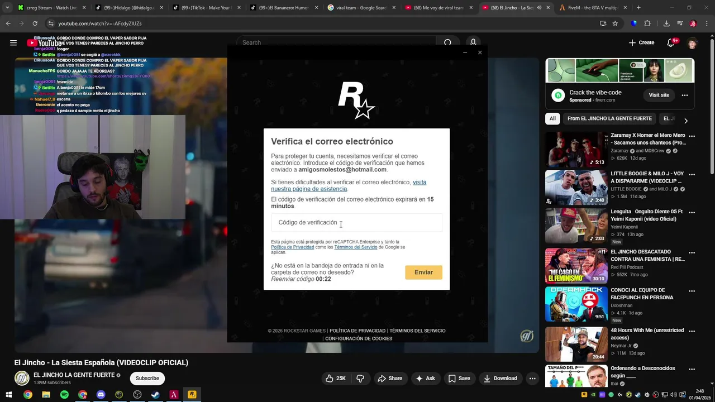
Task: Open options menu for Fiverr sponsored ad
Action: pos(685,95)
